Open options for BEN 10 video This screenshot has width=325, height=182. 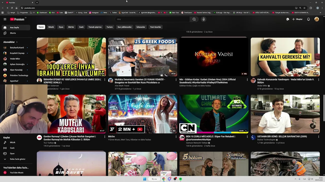[x=247, y=136]
